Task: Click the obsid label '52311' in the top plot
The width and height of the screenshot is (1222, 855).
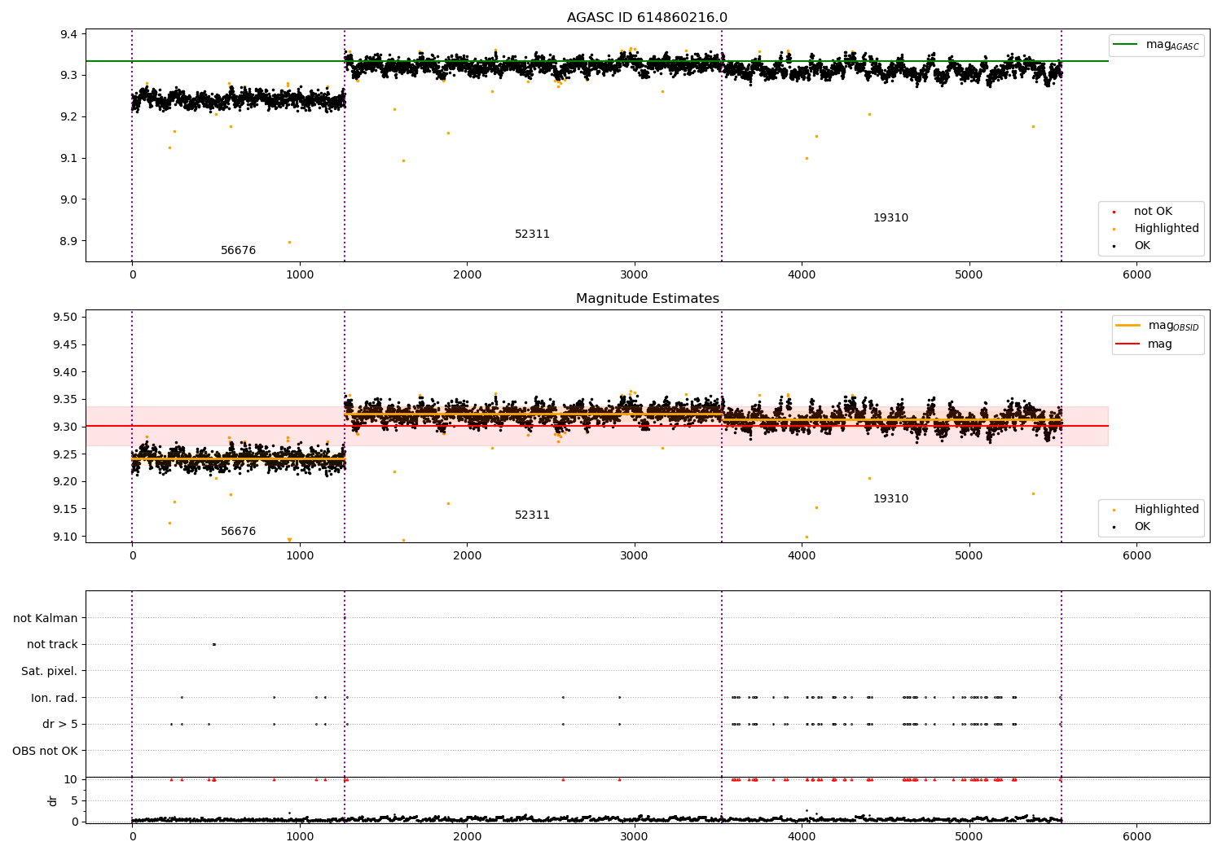Action: click(x=532, y=235)
